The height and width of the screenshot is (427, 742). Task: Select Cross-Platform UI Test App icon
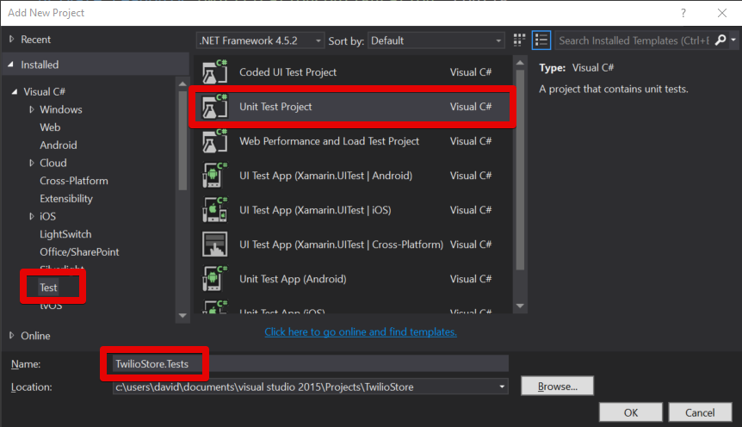tap(214, 244)
